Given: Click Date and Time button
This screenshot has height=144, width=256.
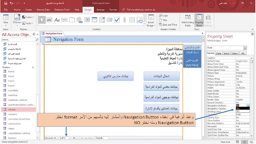Looking at the screenshot, I should point(168,25).
